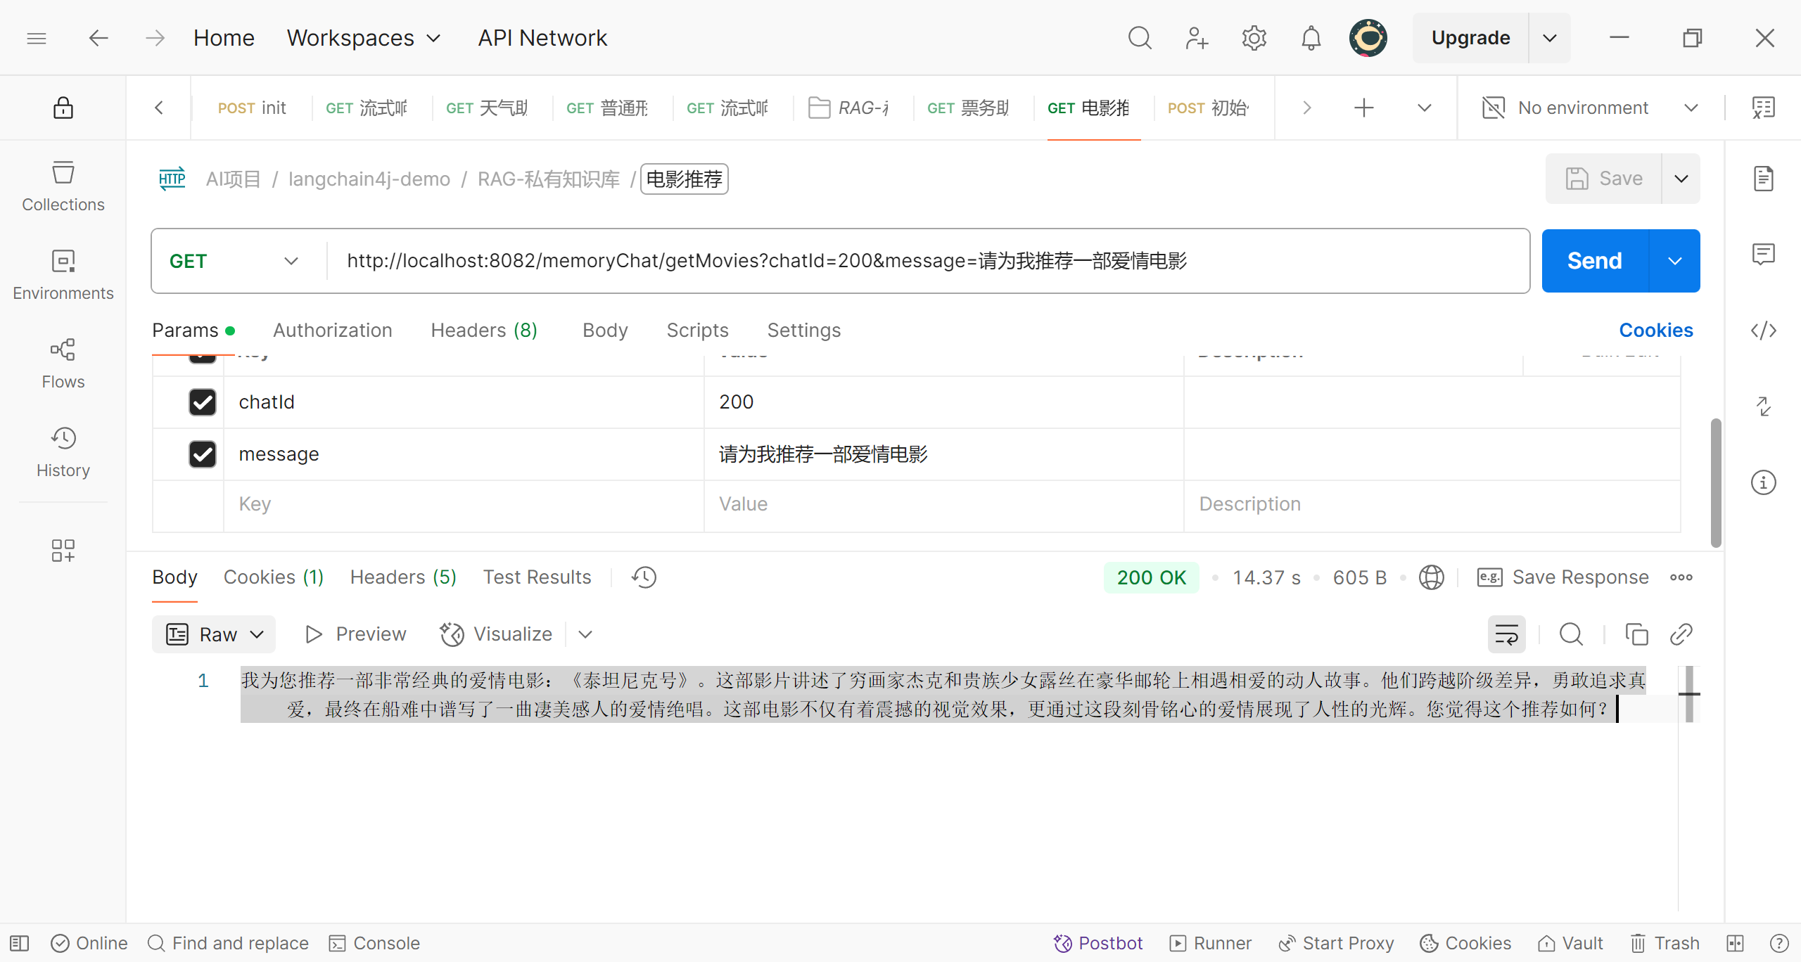Viewport: 1801px width, 962px height.
Task: Search within the response body
Action: coord(1571,634)
